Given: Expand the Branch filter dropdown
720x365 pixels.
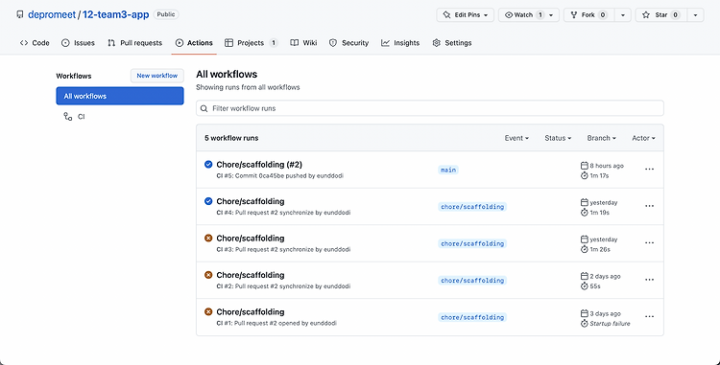Looking at the screenshot, I should pos(602,138).
